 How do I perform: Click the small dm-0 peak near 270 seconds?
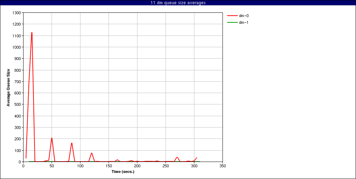(x=177, y=157)
